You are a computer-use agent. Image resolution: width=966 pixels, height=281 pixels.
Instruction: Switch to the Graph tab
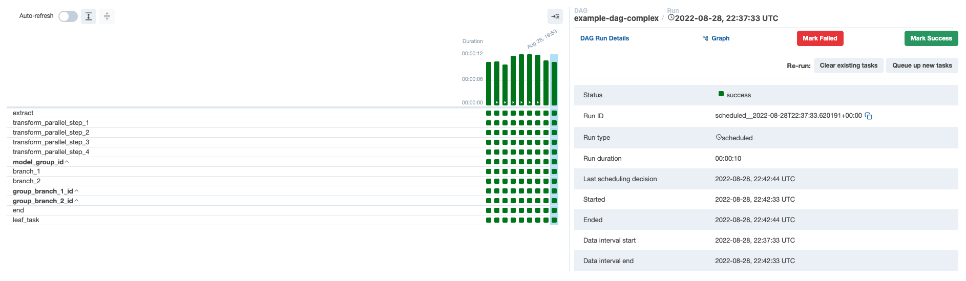tap(716, 38)
